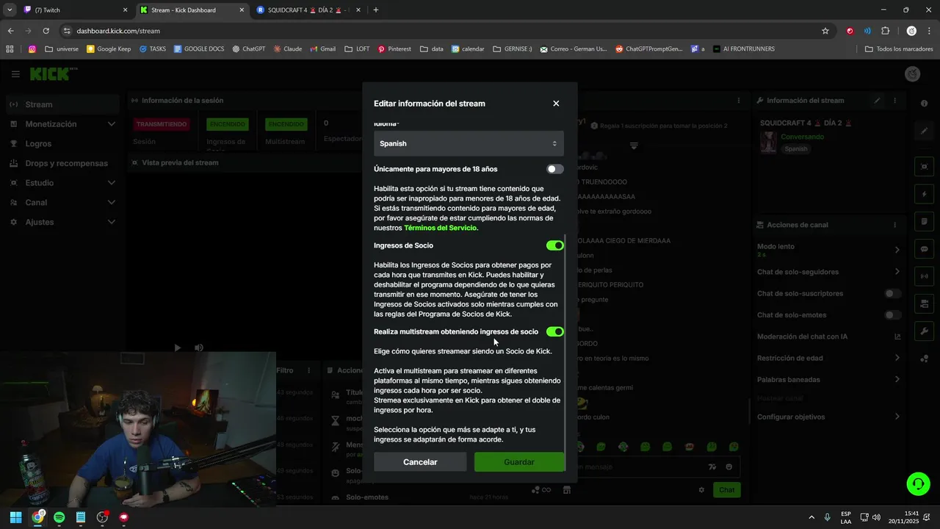The height and width of the screenshot is (529, 940).
Task: Open Chat de solo-seguidores settings
Action: click(x=828, y=272)
